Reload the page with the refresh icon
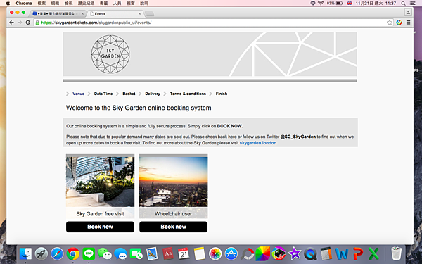The height and width of the screenshot is (264, 422). pos(27,23)
